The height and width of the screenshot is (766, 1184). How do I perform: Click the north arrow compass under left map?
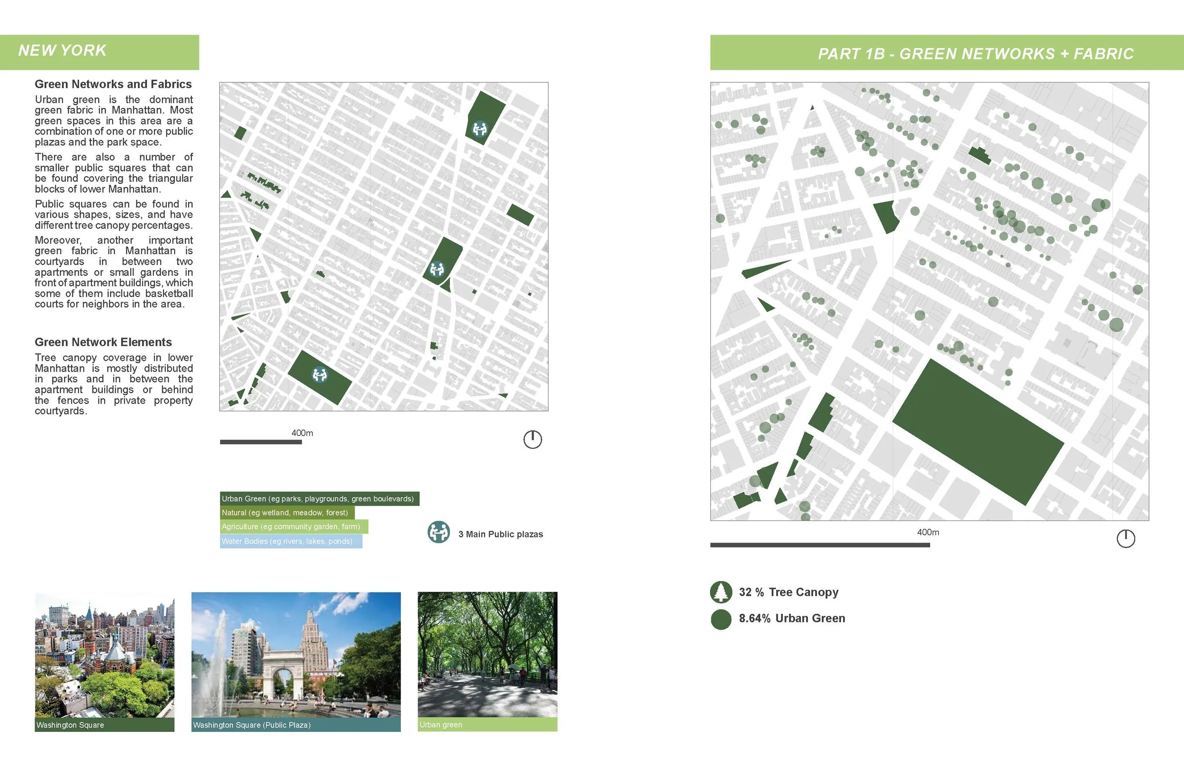coord(532,439)
